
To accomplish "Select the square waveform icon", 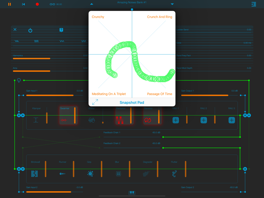I will click(36, 41).
